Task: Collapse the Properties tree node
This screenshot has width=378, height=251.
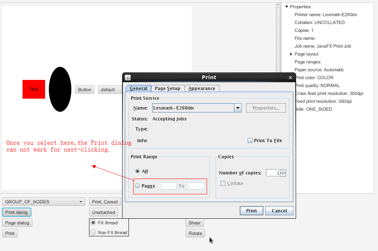Action: (x=286, y=7)
